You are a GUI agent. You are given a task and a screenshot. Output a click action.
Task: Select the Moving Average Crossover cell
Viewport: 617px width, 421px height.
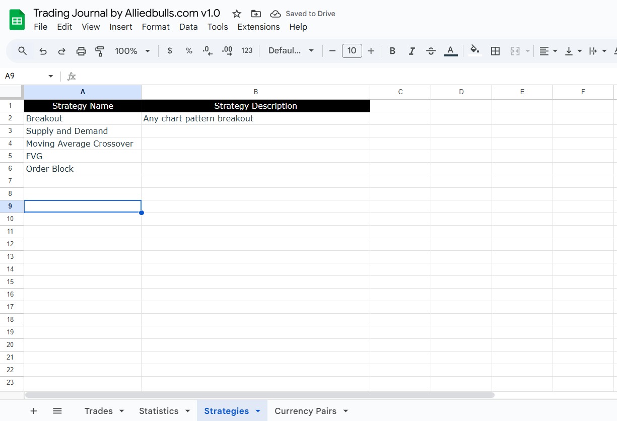click(80, 144)
